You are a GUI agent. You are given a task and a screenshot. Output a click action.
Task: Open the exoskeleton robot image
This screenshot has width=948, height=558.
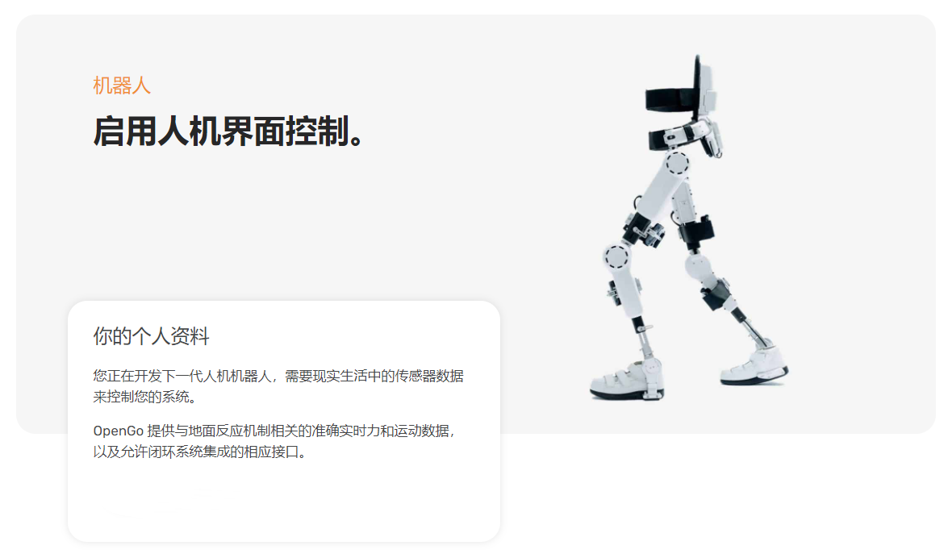pyautogui.click(x=689, y=228)
